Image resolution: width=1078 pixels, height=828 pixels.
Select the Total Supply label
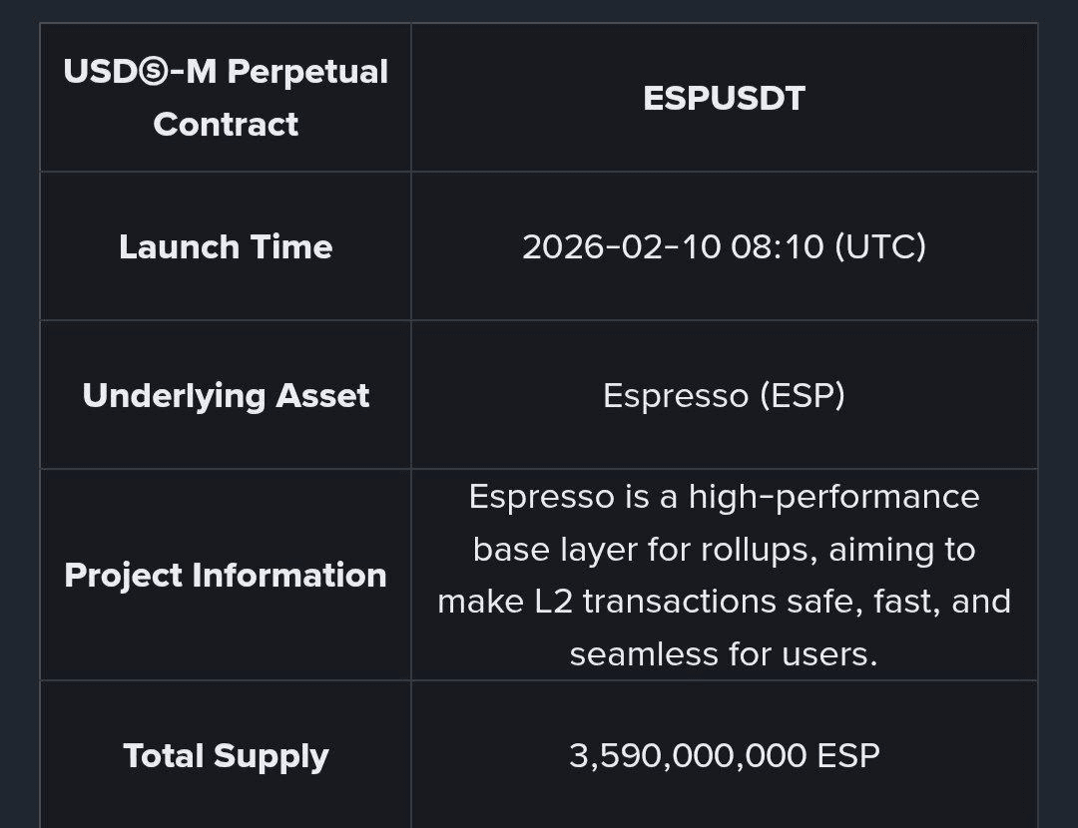(226, 756)
